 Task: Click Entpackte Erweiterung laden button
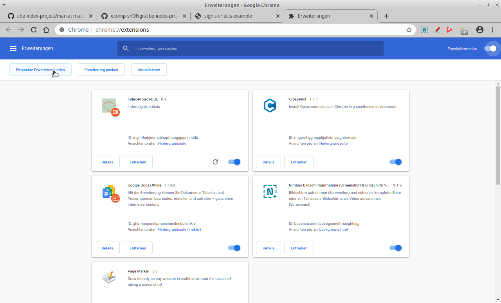pos(40,70)
